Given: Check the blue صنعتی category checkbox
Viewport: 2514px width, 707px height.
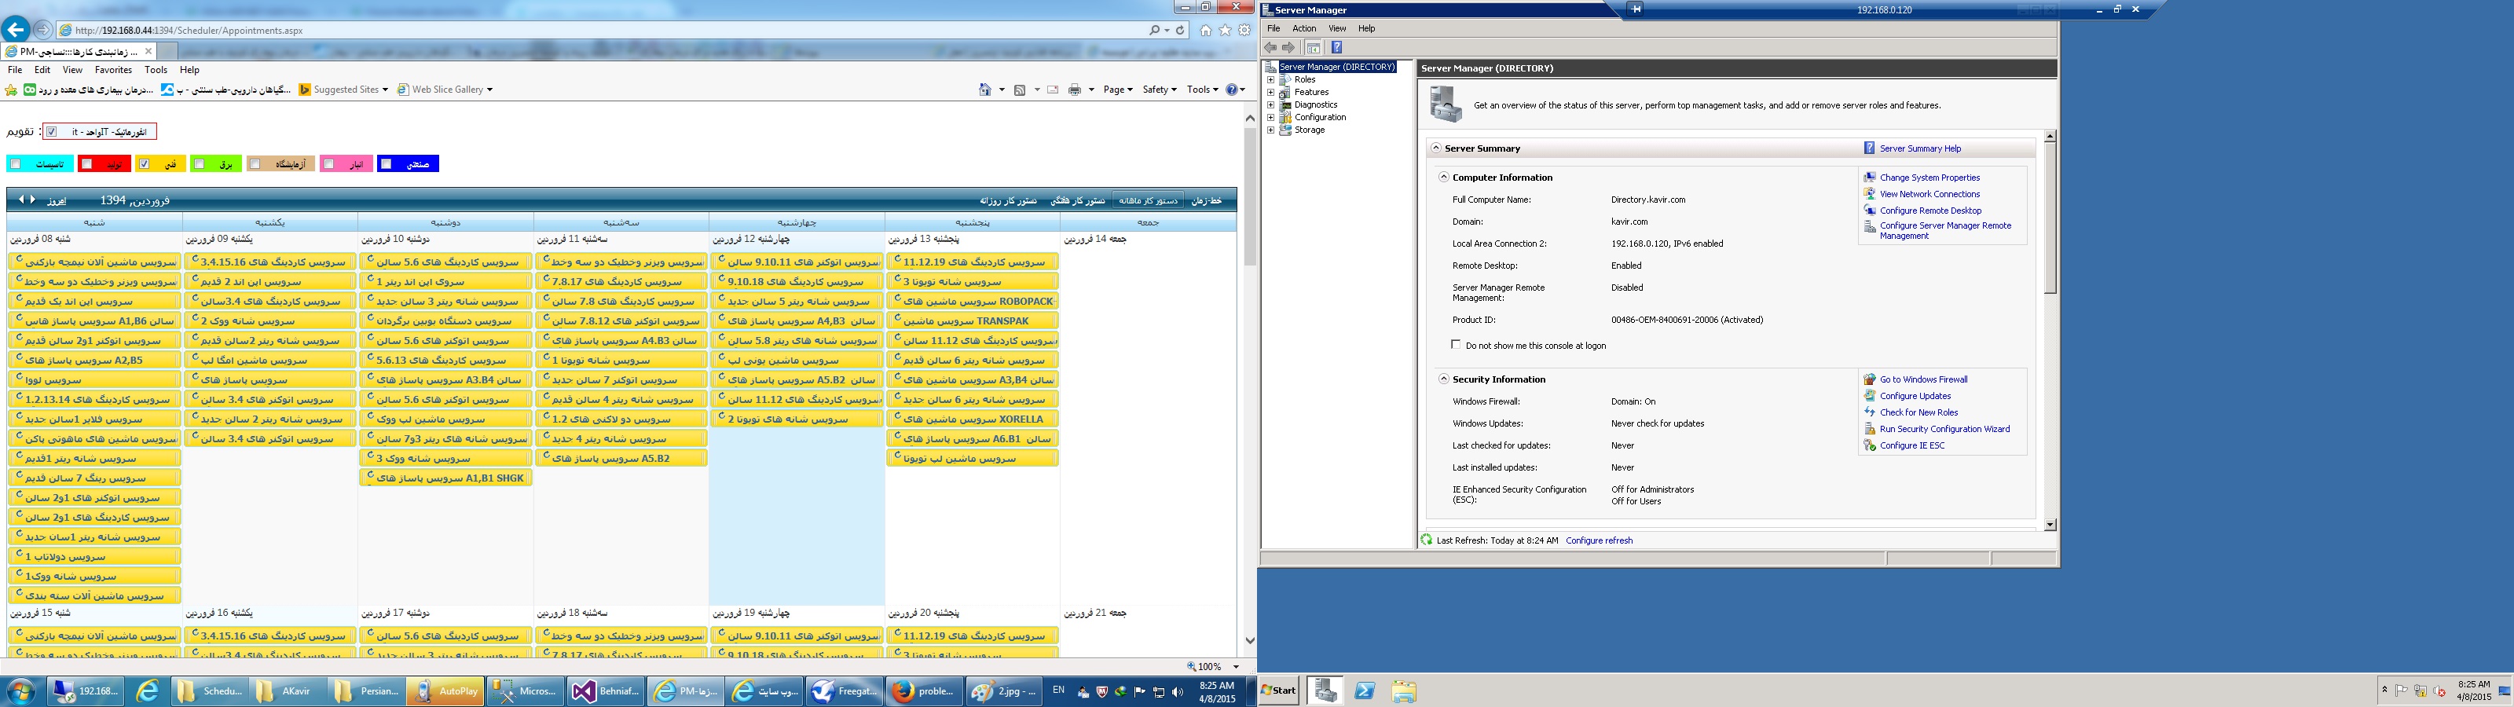Looking at the screenshot, I should pos(387,164).
